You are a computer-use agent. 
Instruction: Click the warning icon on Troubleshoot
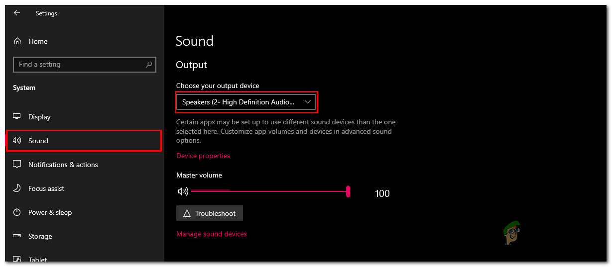tap(187, 213)
